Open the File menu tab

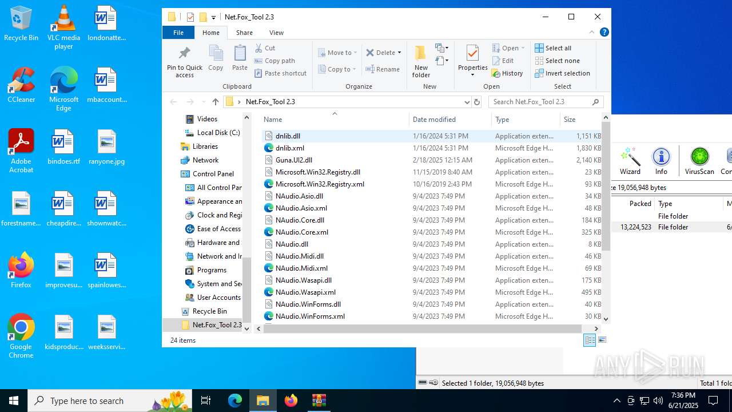[x=178, y=33]
